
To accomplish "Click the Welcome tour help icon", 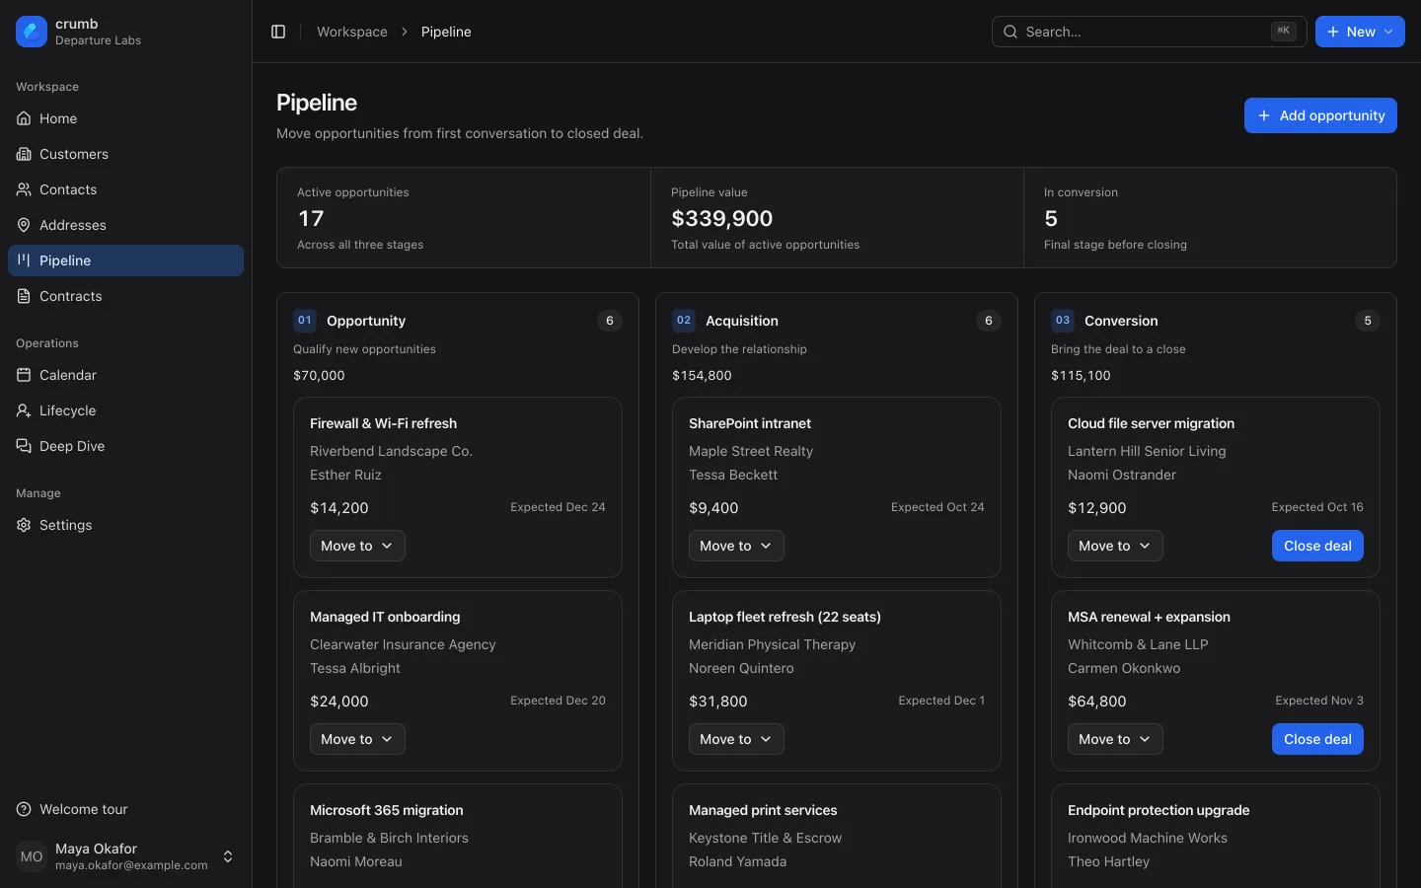I will point(24,809).
